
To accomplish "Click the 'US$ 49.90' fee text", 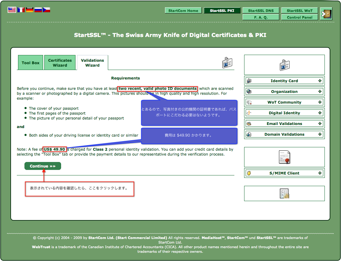I will (54, 149).
